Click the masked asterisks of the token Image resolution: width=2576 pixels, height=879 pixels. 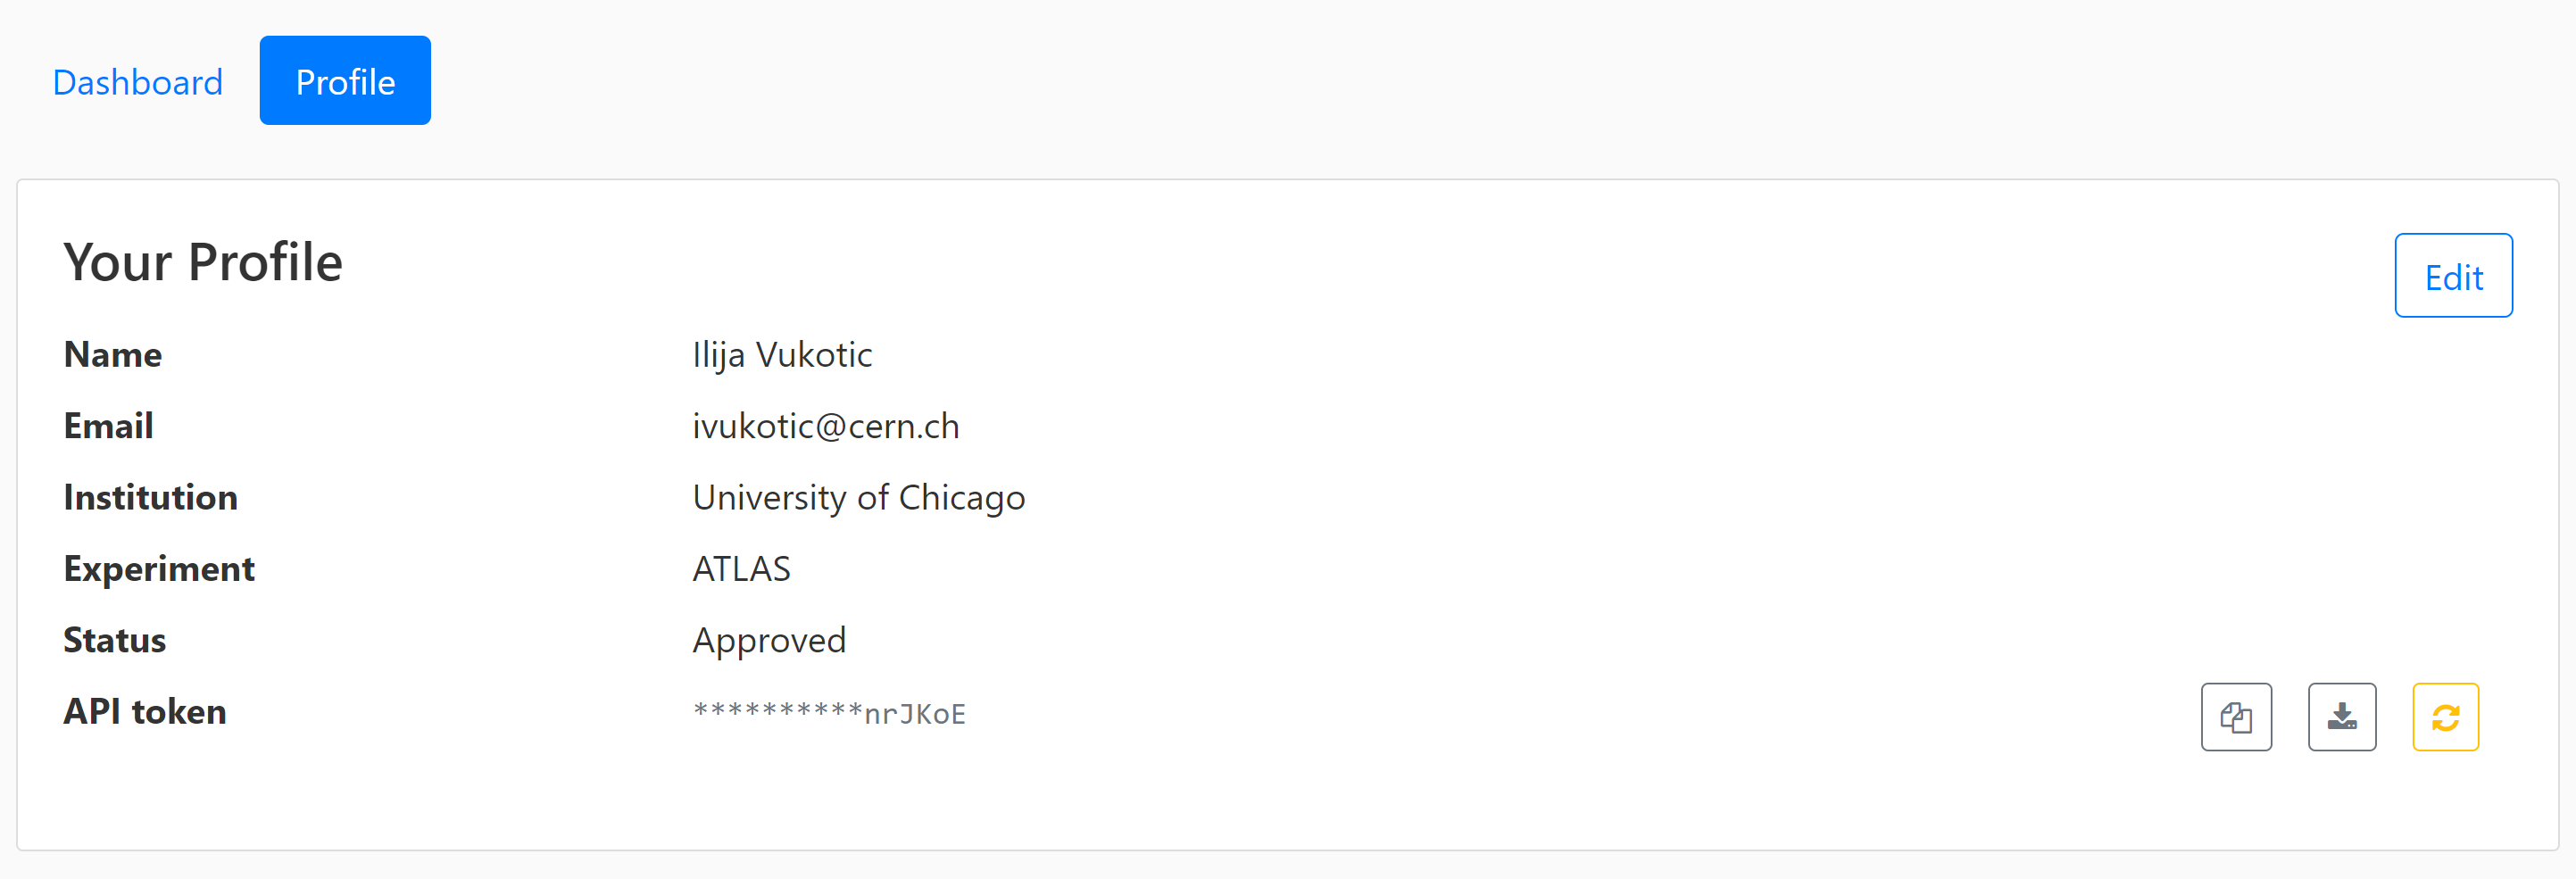point(777,712)
